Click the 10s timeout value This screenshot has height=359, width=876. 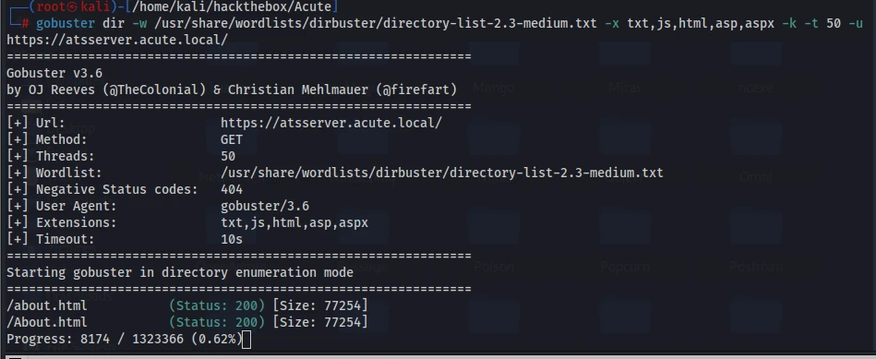point(232,239)
